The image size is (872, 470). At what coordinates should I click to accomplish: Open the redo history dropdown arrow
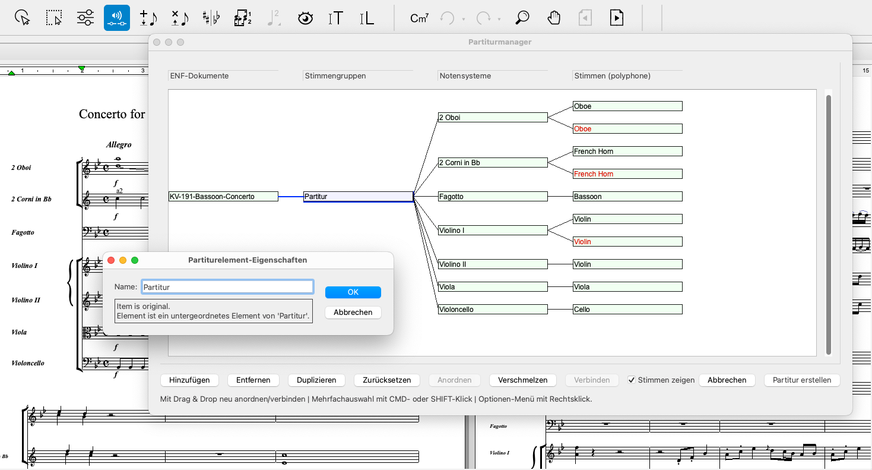pos(499,20)
